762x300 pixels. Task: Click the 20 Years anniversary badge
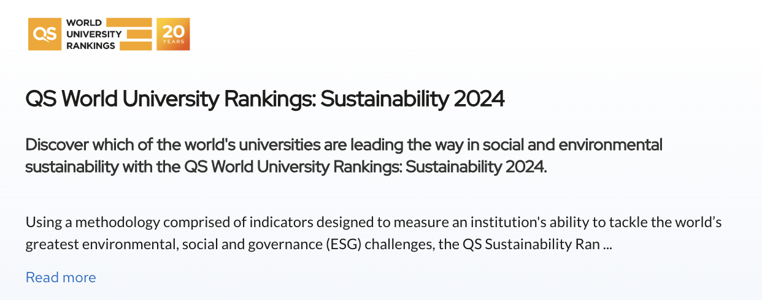174,34
